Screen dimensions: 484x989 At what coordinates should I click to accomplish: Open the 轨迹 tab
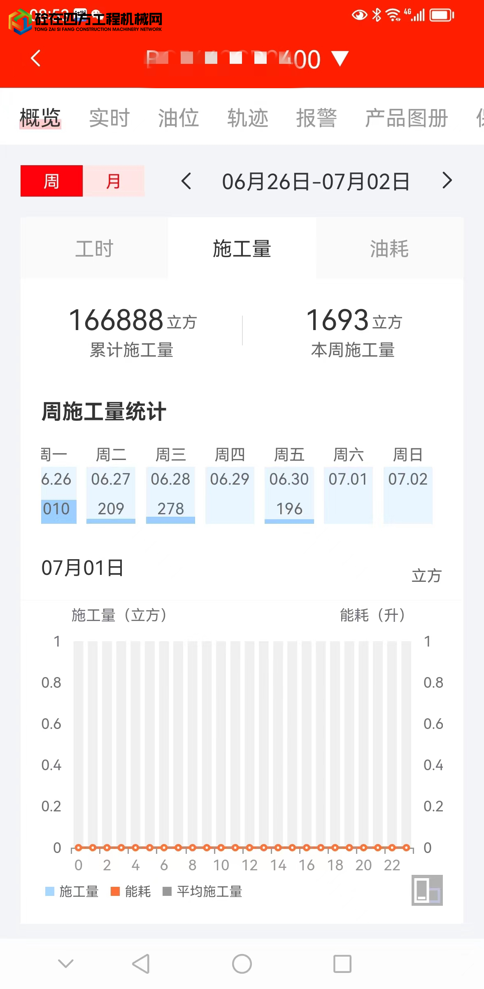tap(247, 118)
